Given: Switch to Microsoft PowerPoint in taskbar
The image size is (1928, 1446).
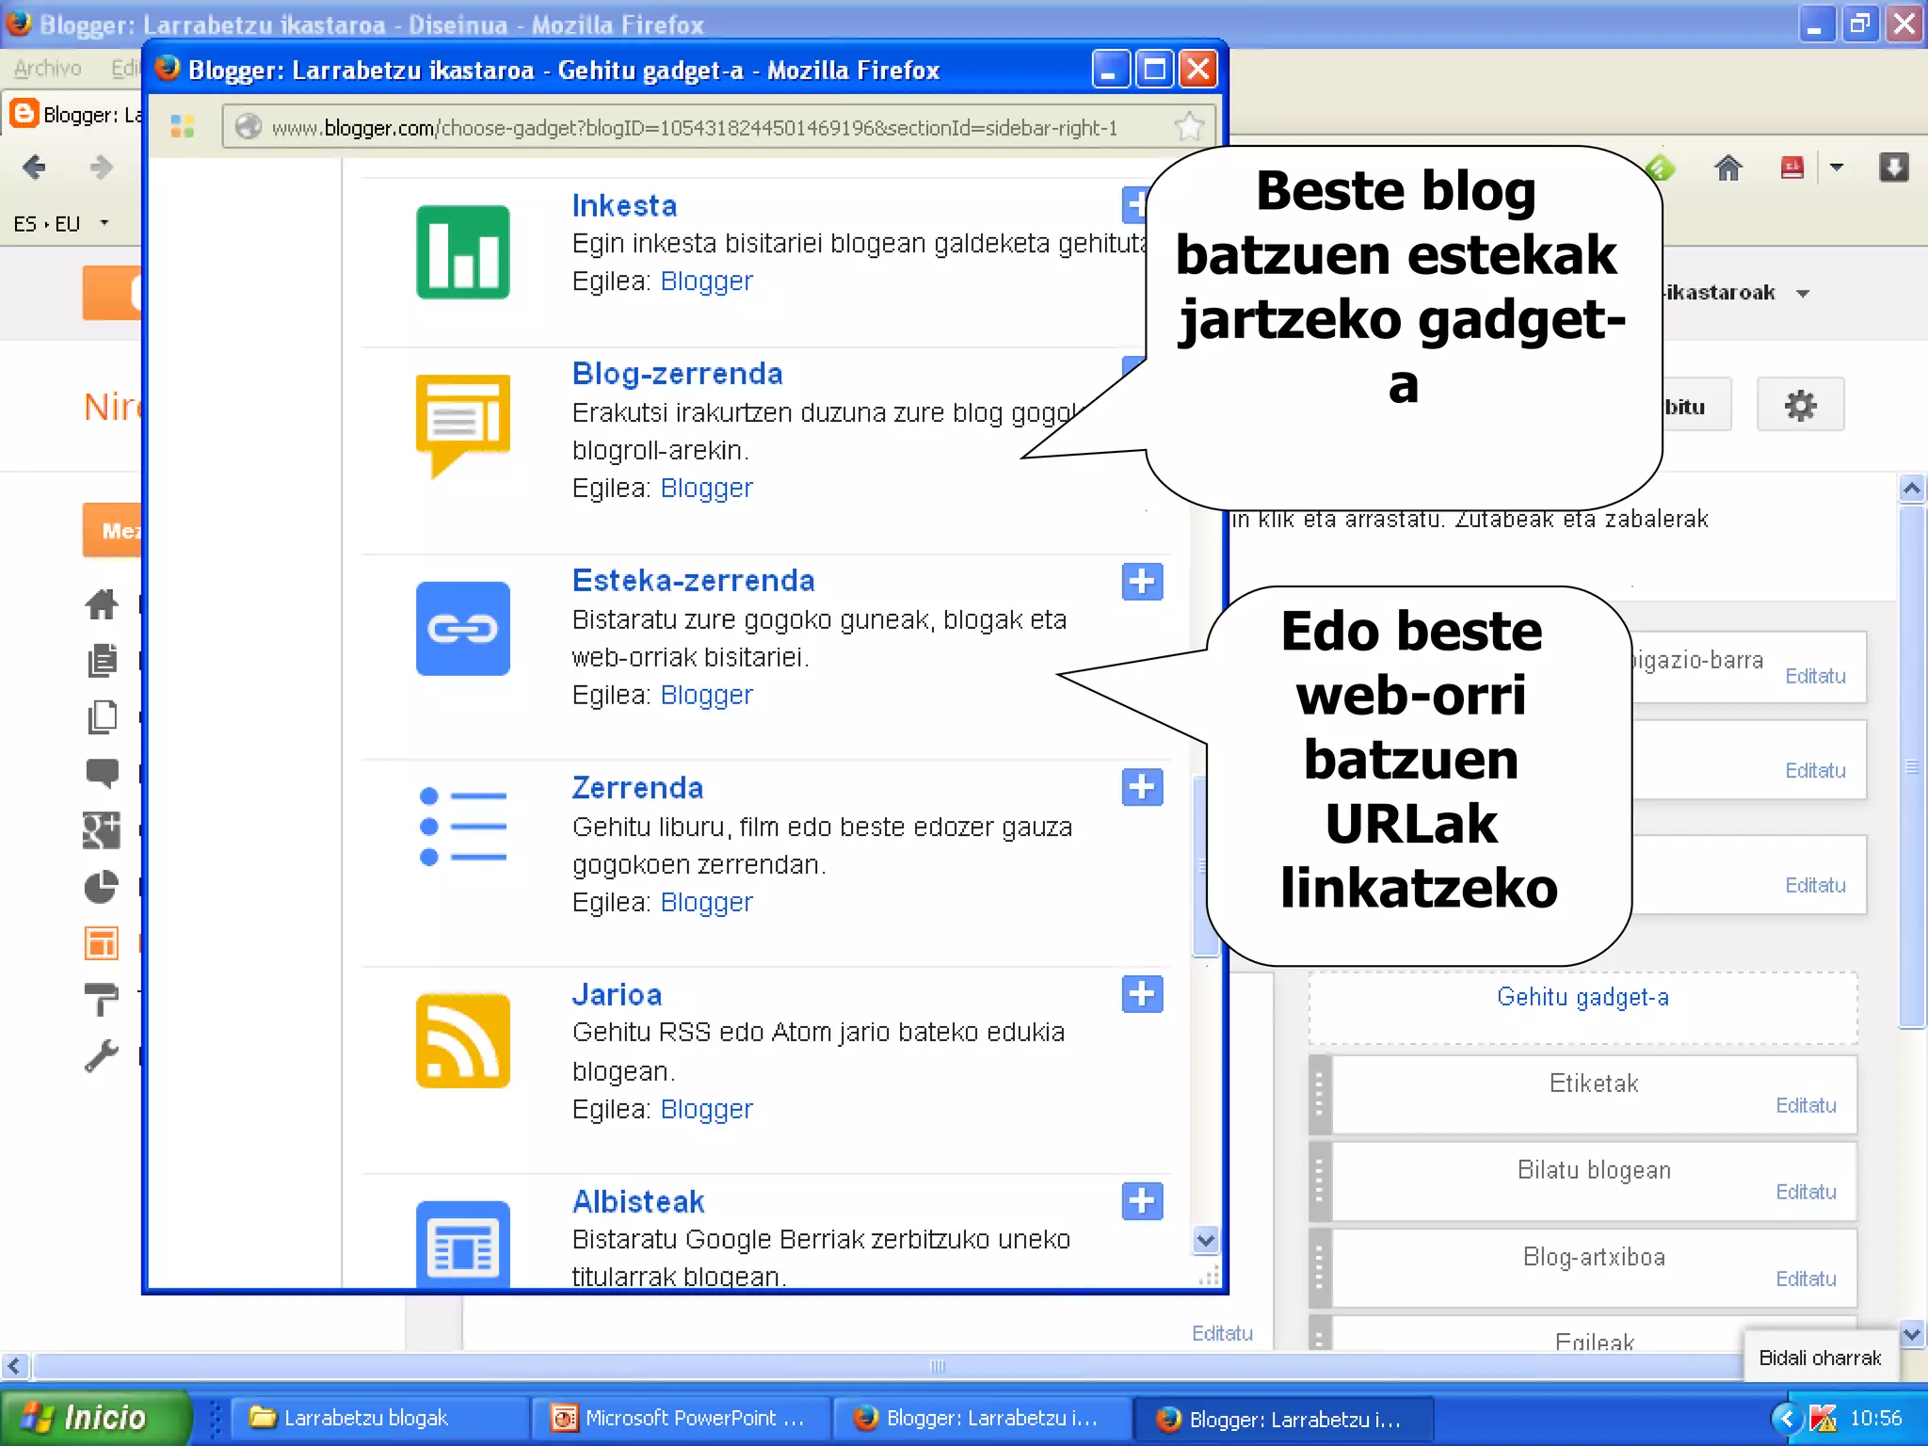Looking at the screenshot, I should point(680,1418).
